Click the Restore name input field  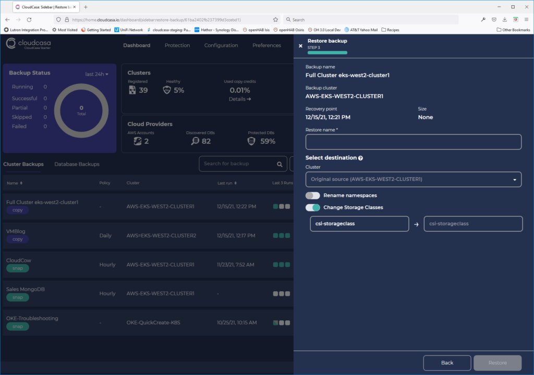click(x=413, y=142)
